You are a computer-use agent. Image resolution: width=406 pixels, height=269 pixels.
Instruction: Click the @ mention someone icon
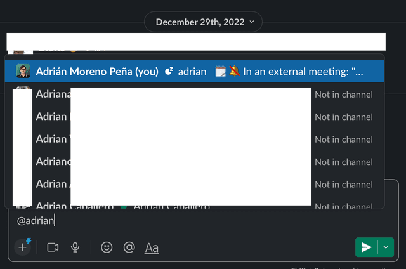coord(129,247)
